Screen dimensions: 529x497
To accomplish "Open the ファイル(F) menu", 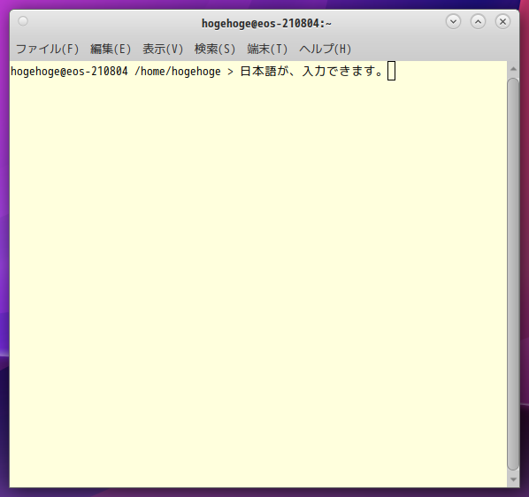I will (x=47, y=49).
